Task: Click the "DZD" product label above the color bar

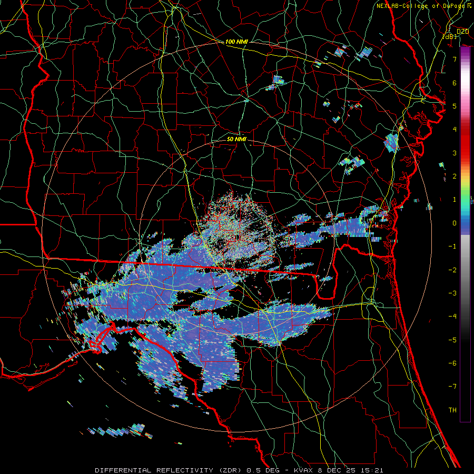Action: (x=462, y=32)
